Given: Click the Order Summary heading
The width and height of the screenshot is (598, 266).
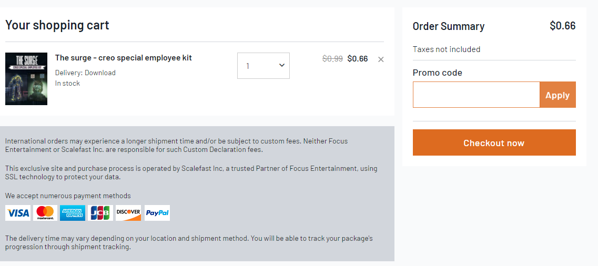Looking at the screenshot, I should coord(449,26).
